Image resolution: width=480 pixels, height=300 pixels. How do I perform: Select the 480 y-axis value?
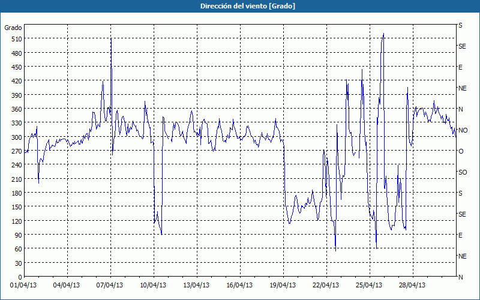coord(17,53)
